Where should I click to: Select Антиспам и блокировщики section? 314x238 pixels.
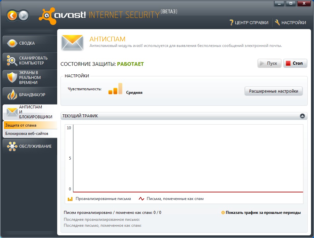click(30, 112)
